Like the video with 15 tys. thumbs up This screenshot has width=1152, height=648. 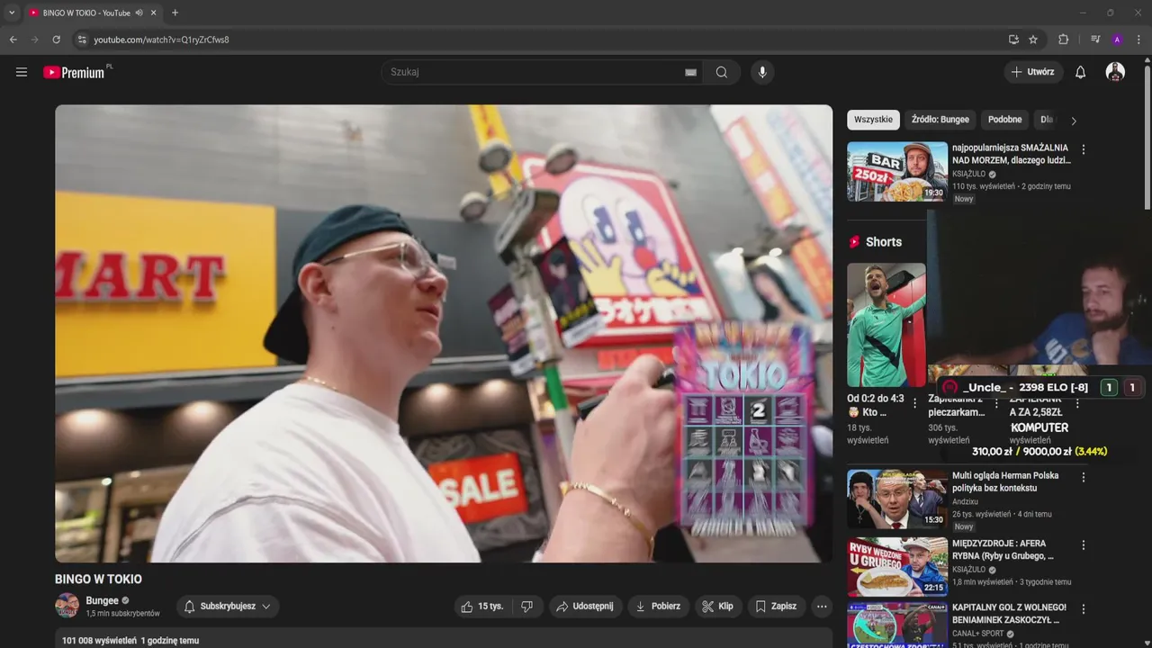point(482,607)
